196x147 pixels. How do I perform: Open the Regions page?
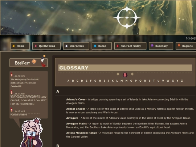click(186, 46)
